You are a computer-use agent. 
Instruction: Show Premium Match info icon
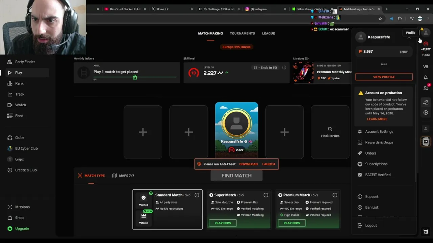point(335,195)
